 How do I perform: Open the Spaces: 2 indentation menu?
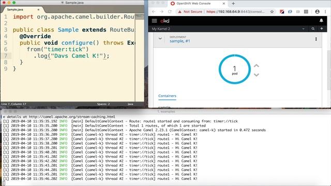click(103, 104)
